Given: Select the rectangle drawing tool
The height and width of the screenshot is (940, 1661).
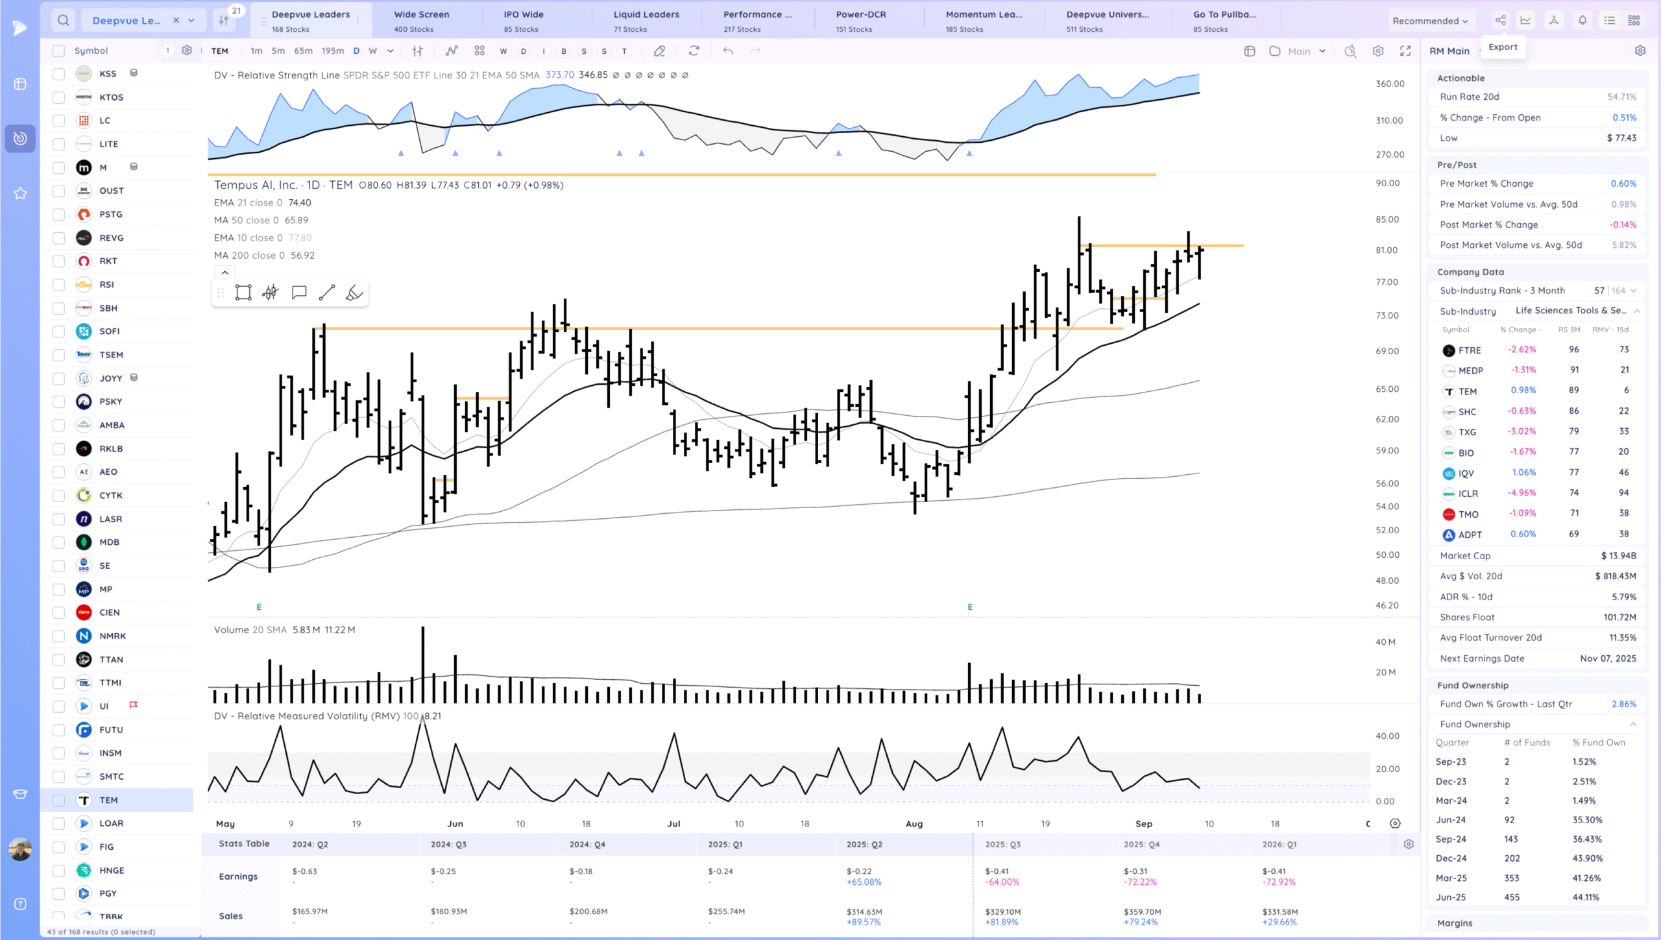Looking at the screenshot, I should (x=243, y=293).
